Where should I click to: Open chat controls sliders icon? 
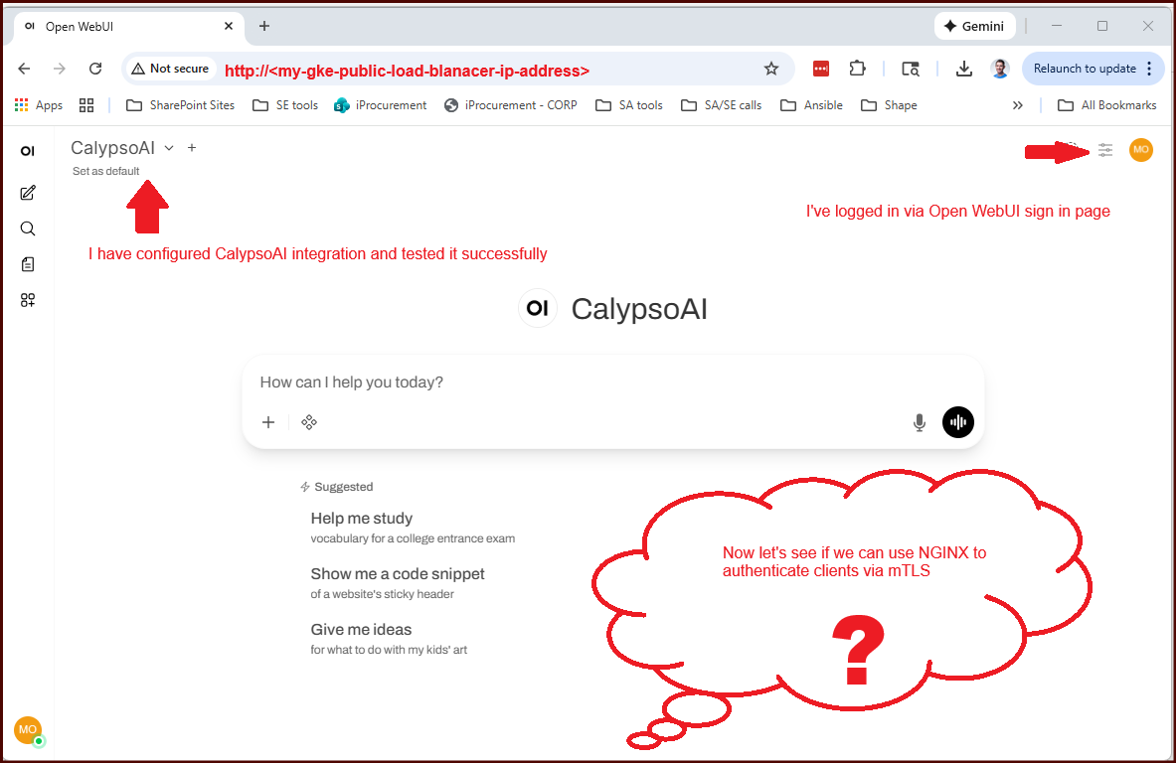(1105, 150)
